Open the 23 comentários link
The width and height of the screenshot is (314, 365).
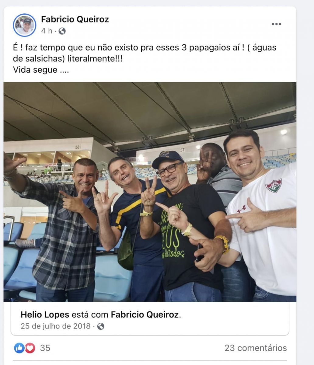pyautogui.click(x=256, y=348)
